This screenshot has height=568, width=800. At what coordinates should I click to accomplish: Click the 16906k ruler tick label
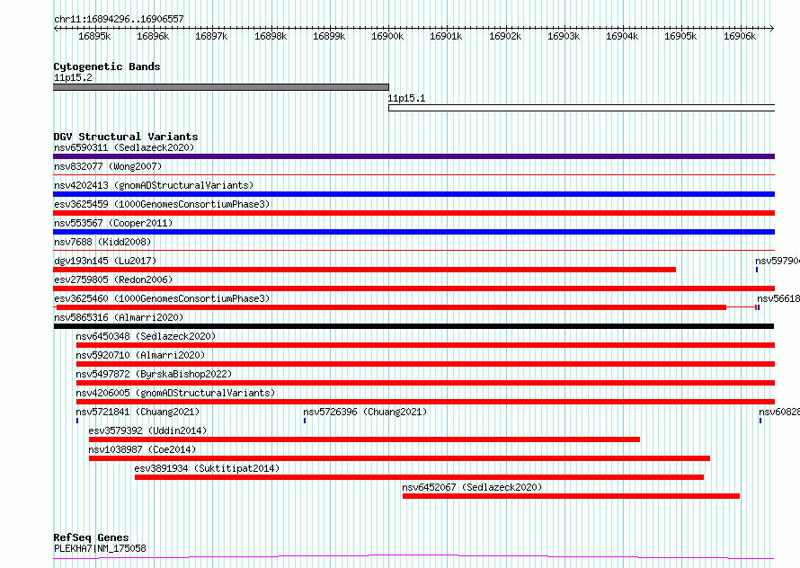point(740,36)
